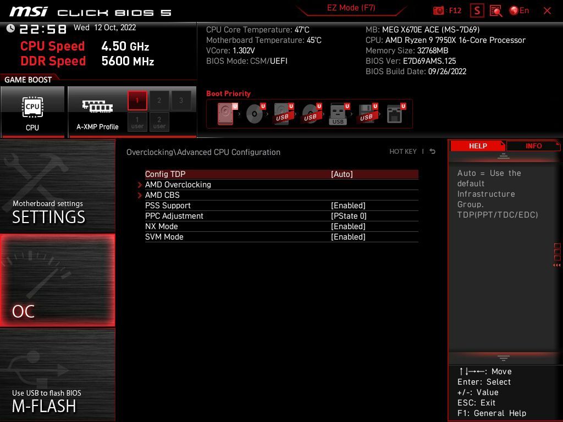Enable GAME BOOST CPU button
563x422 pixels.
(32, 112)
